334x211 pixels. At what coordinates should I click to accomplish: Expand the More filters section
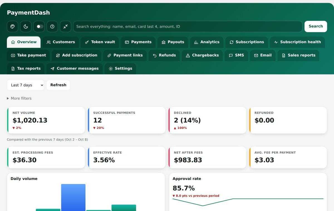(x=19, y=98)
